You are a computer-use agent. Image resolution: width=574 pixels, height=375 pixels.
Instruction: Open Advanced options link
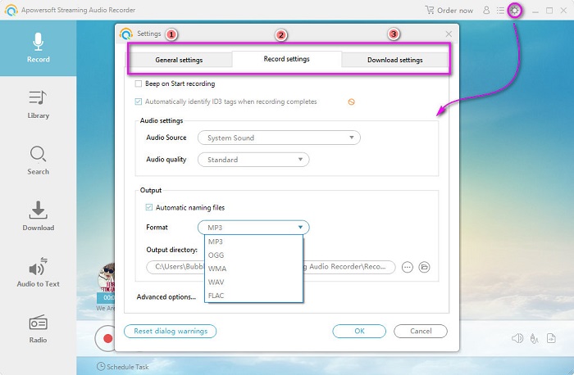click(x=166, y=296)
